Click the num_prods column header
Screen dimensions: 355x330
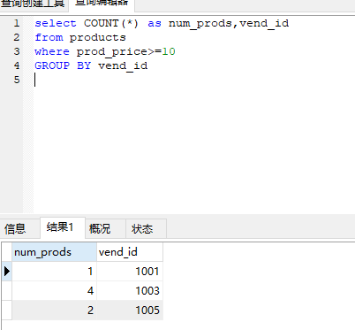pyautogui.click(x=54, y=252)
